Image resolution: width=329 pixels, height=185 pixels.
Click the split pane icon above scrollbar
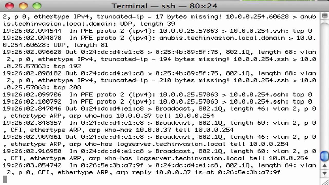[x=324, y=16]
